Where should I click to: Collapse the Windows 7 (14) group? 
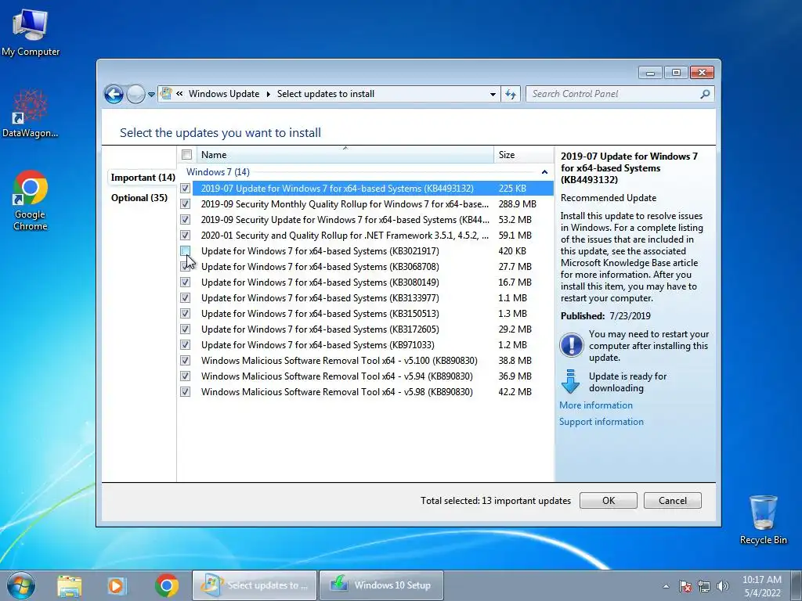[544, 172]
